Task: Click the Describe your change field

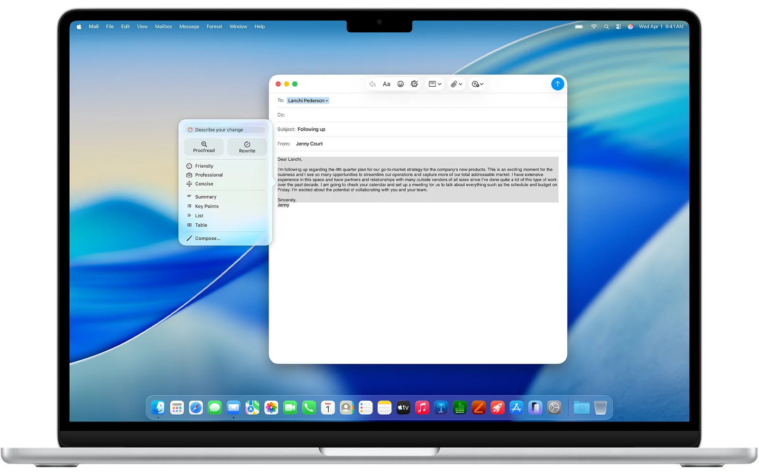Action: point(225,129)
